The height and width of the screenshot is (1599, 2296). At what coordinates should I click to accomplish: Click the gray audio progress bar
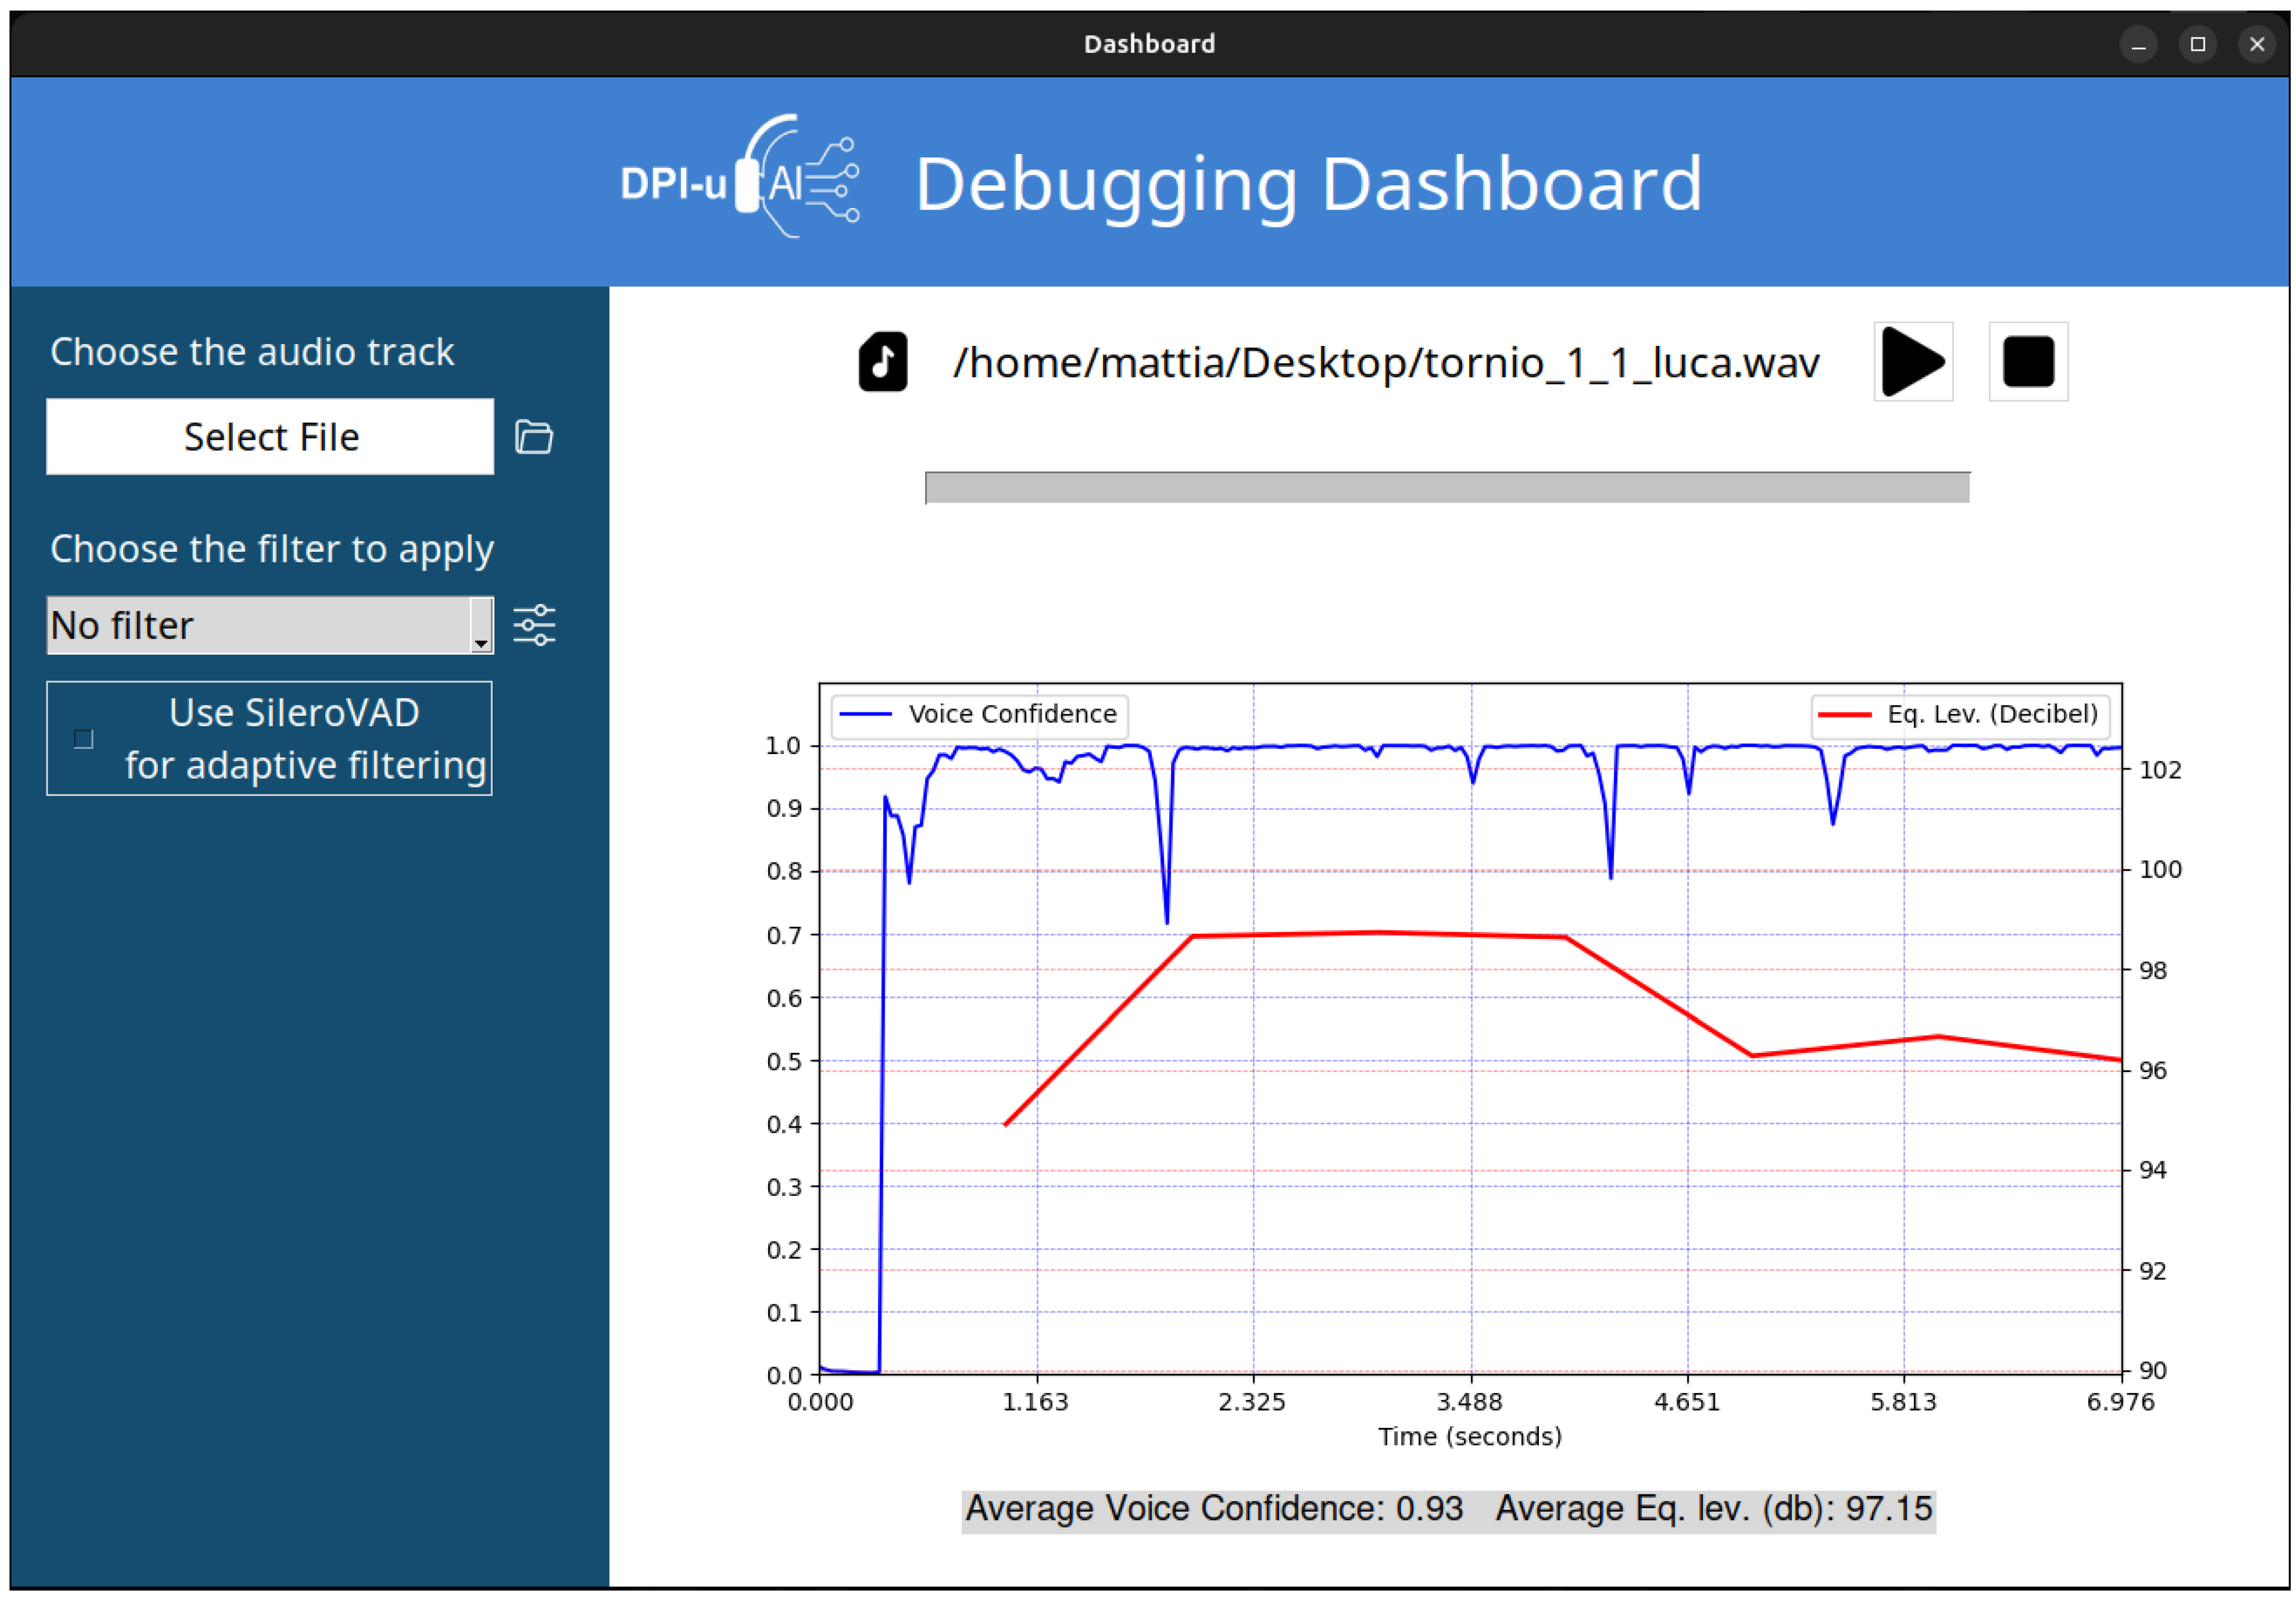click(1447, 488)
